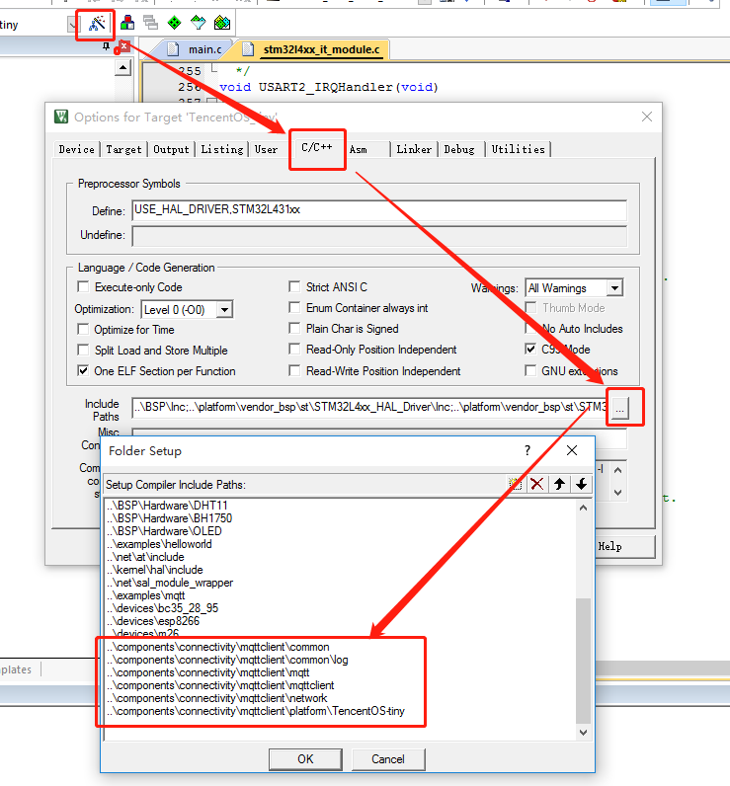Click the Folder Setup list scrollbar thumb
The width and height of the screenshot is (730, 786).
click(x=583, y=661)
